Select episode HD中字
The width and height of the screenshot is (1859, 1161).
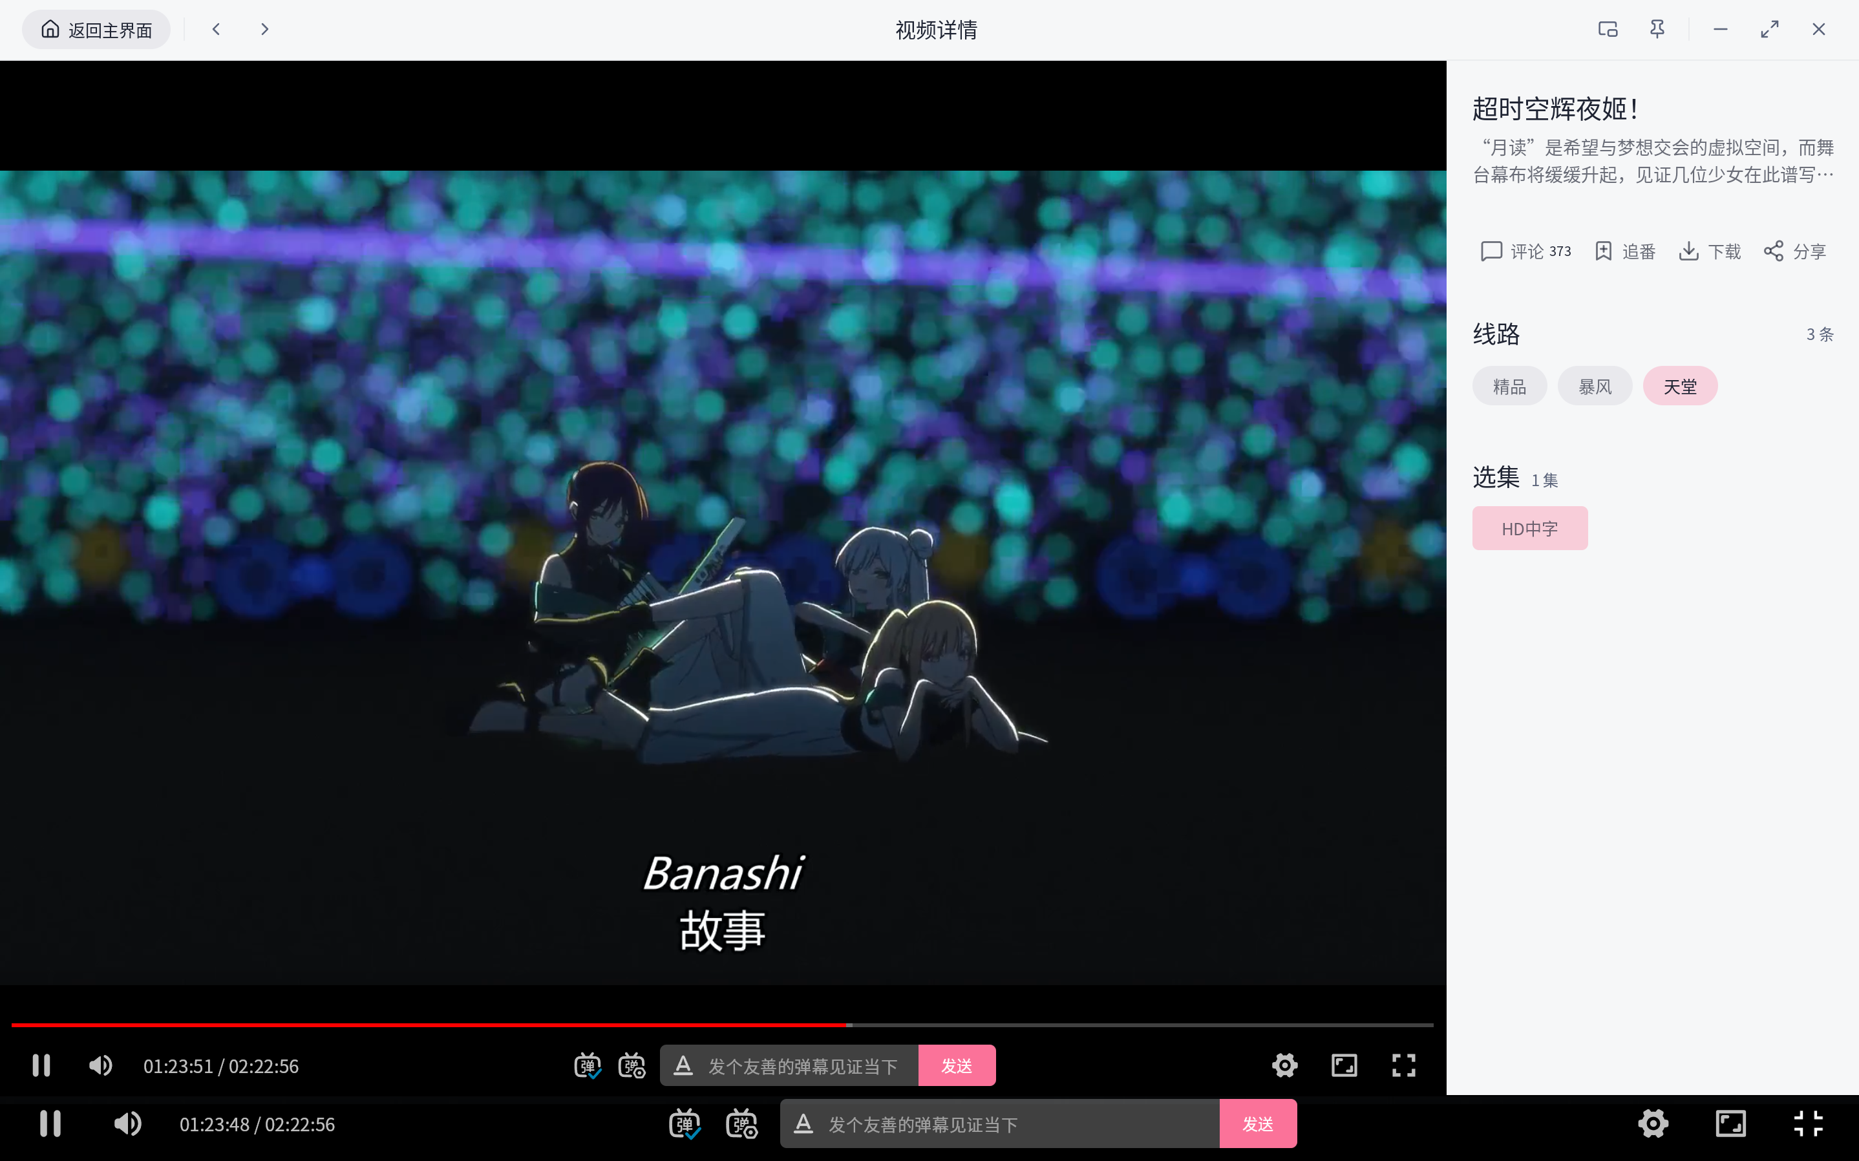point(1529,528)
